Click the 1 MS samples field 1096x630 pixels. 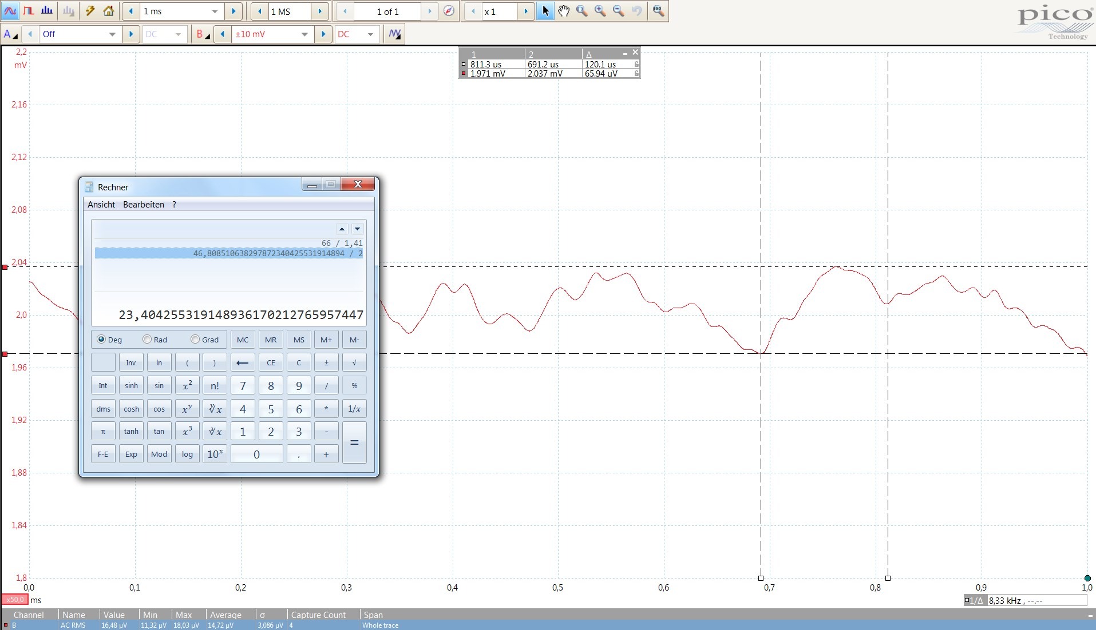[290, 11]
